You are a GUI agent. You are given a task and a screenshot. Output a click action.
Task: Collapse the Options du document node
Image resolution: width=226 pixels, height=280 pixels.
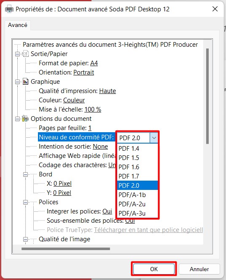(17, 119)
